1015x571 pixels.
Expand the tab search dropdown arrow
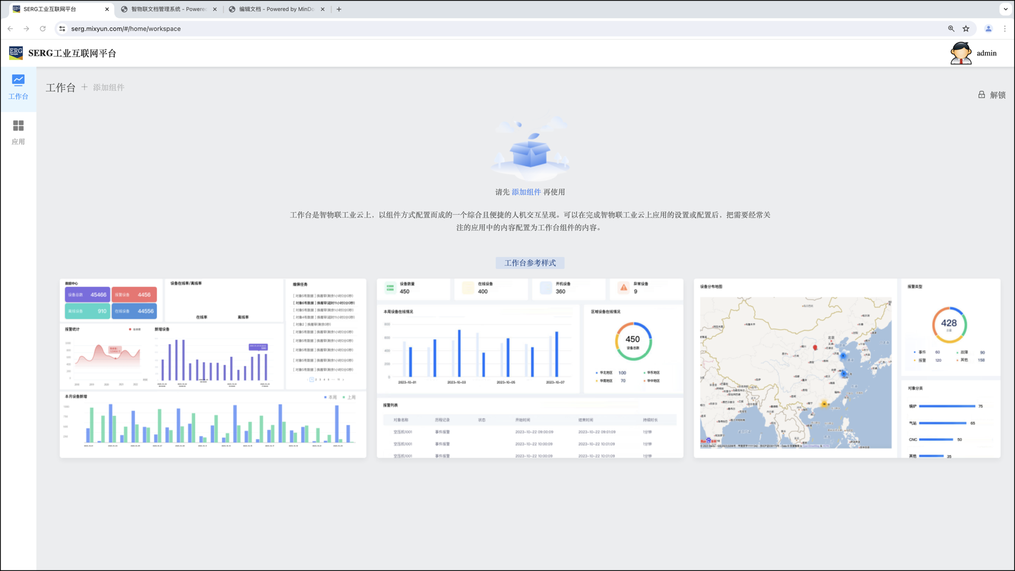tap(1005, 9)
